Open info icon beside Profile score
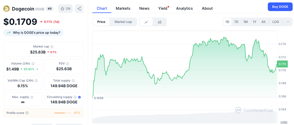The width and height of the screenshot is (294, 125). click(x=27, y=113)
